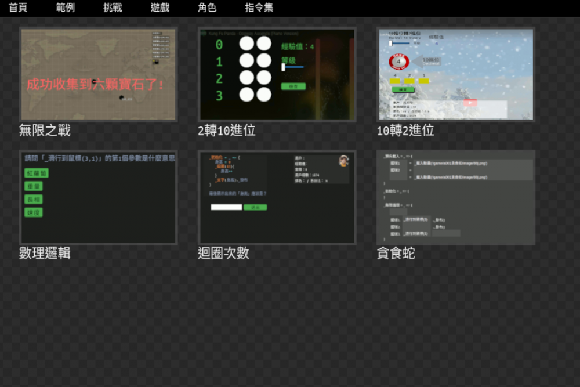Select the 遊戲 games menu item

159,8
